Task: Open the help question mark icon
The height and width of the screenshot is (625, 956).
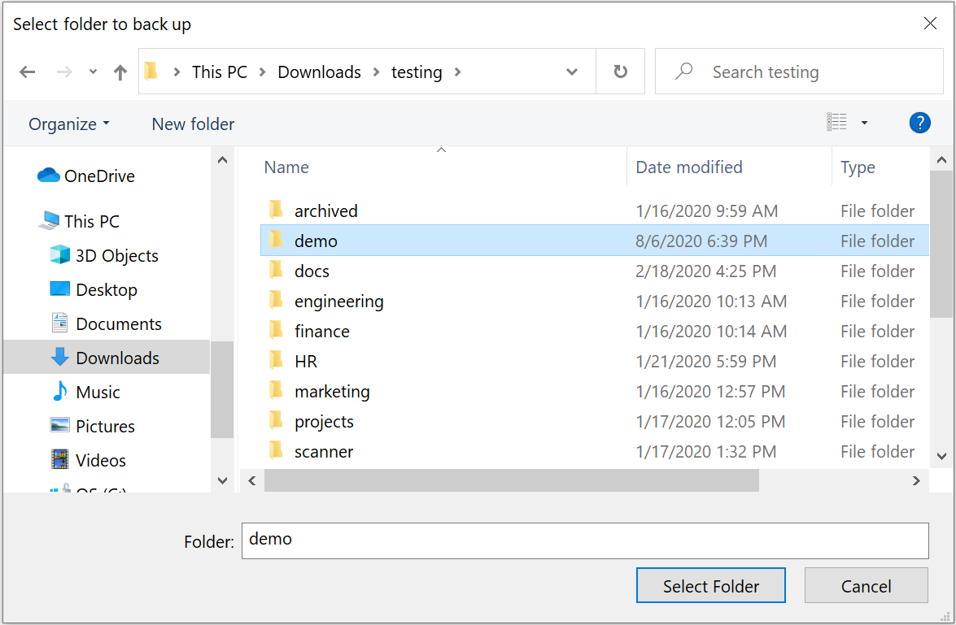Action: coord(919,124)
